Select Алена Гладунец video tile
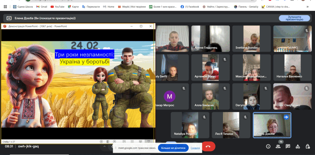The width and height of the screenshot is (315, 155). coord(210,39)
